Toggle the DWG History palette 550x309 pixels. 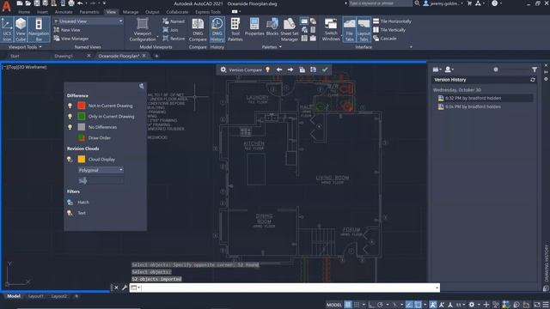tap(217, 29)
